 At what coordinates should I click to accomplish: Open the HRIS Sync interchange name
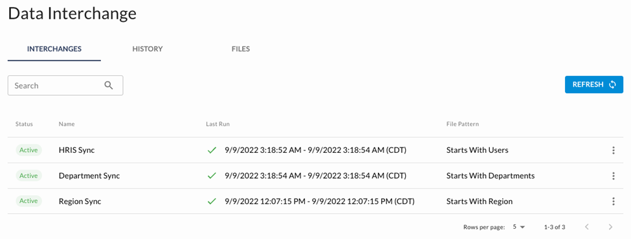point(76,150)
